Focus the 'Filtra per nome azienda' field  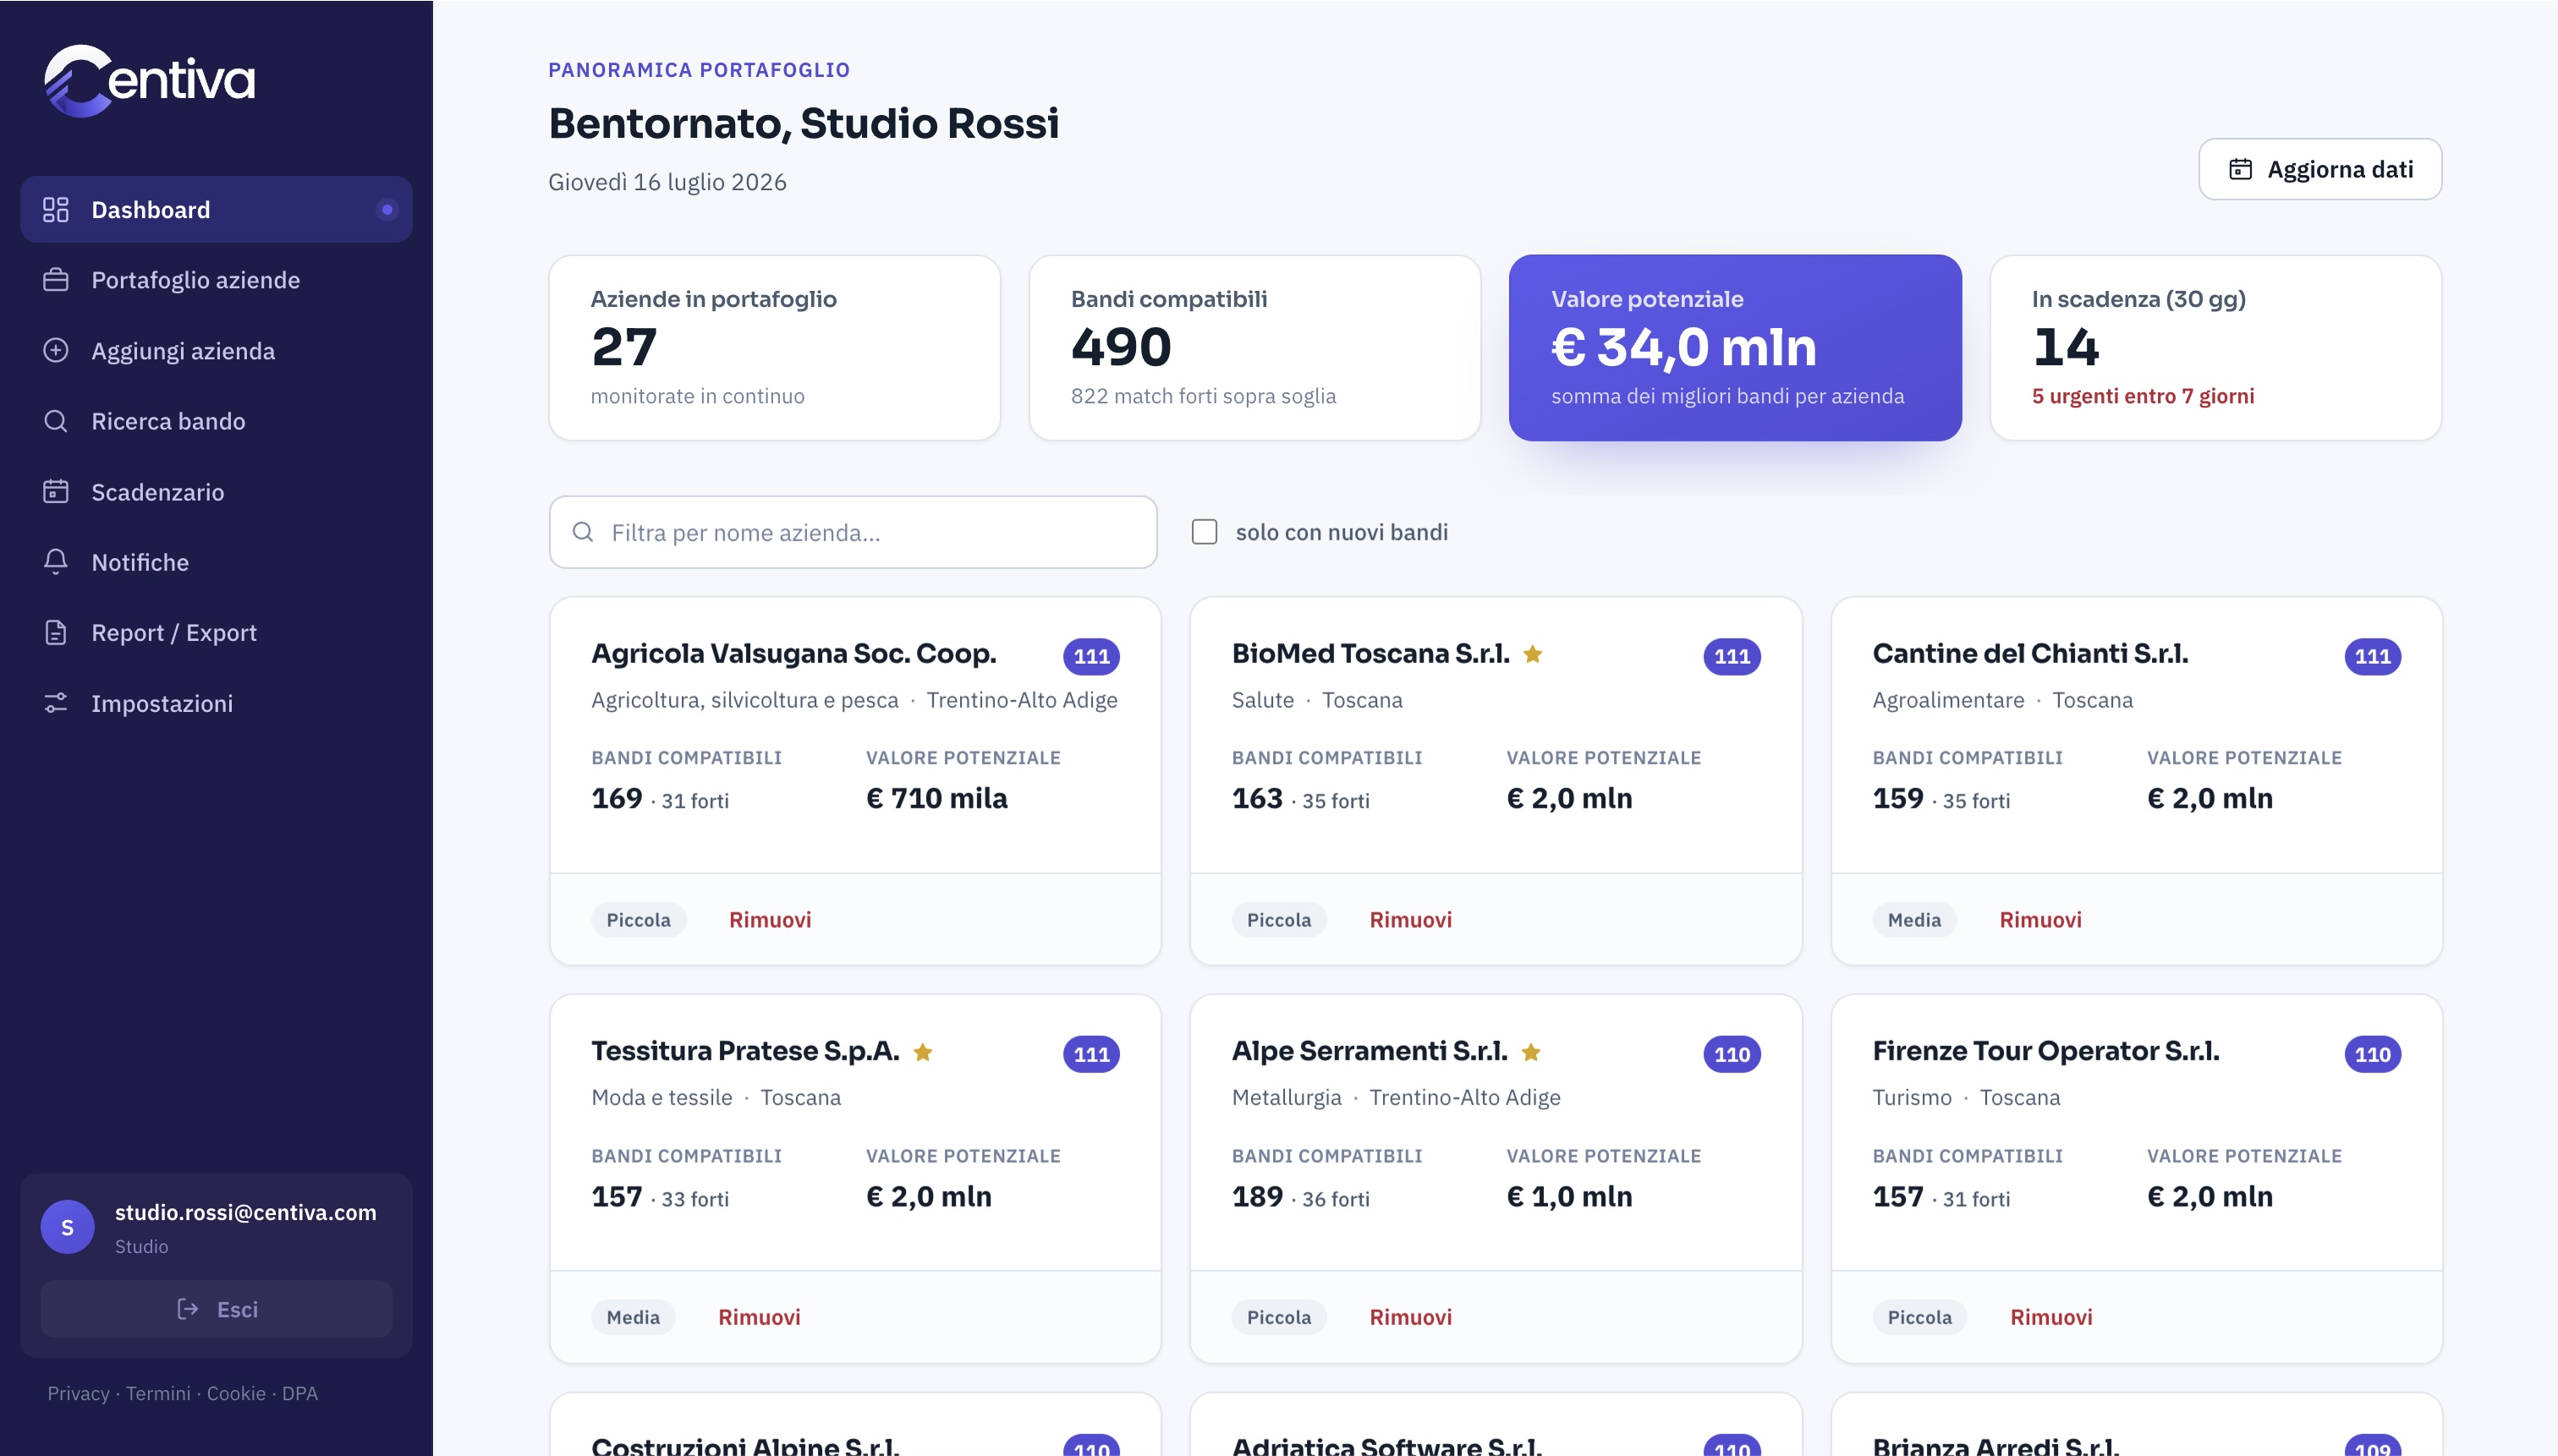[854, 532]
